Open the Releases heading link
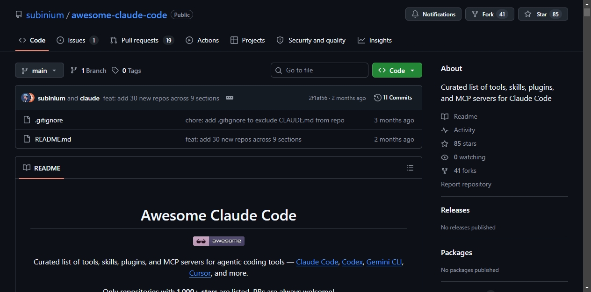Viewport: 591px width, 292px height. pos(455,210)
